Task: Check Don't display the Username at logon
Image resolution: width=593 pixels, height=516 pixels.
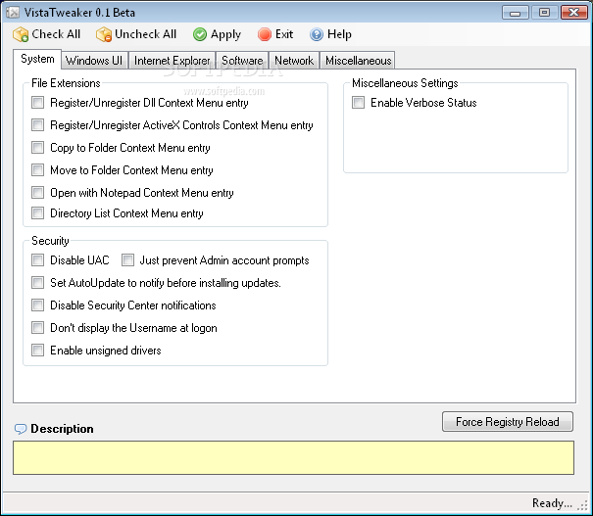Action: point(37,327)
